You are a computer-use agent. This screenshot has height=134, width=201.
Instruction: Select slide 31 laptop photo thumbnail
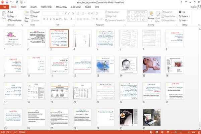(x=151, y=118)
